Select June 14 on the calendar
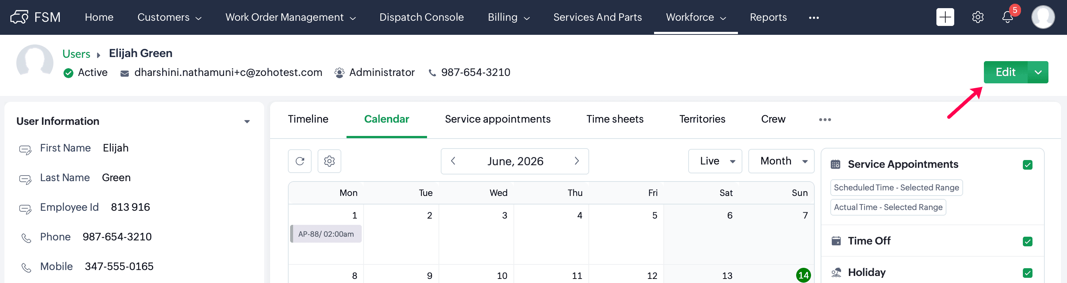The height and width of the screenshot is (283, 1067). (803, 275)
